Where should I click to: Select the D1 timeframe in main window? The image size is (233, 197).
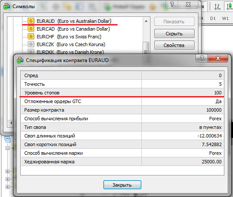[x=213, y=19]
